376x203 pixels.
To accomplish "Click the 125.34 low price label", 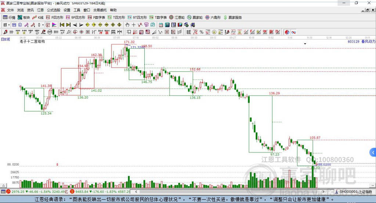I will click(46, 113).
